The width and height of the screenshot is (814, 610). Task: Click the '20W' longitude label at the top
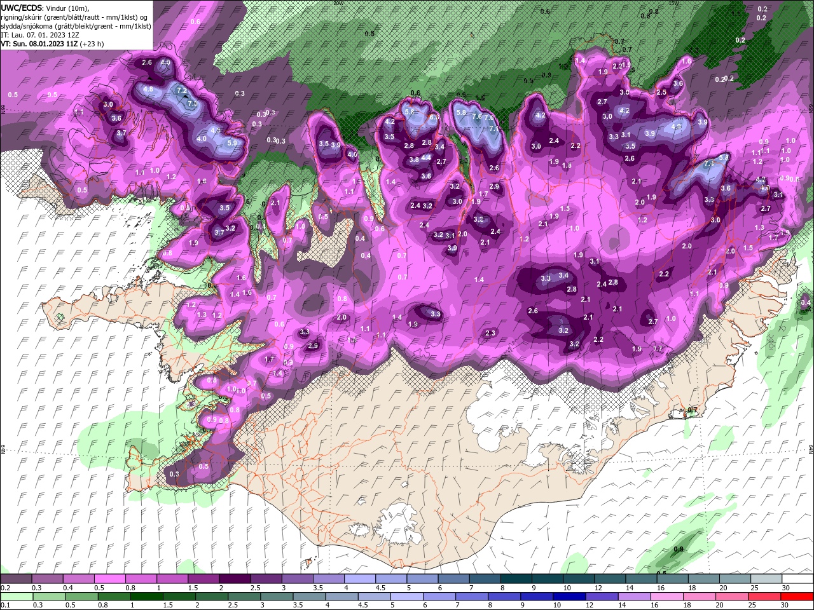[x=338, y=3]
